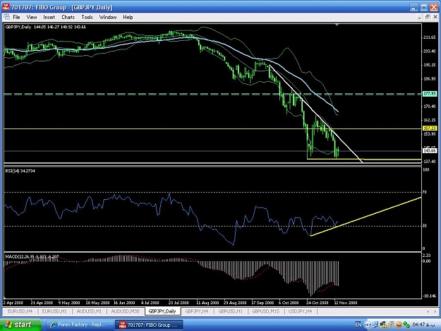Open the File menu

(16, 17)
